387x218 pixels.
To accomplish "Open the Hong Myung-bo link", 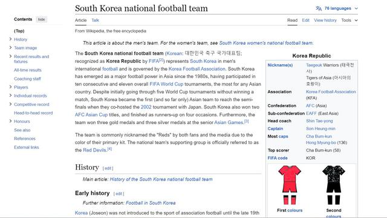I will tap(321, 143).
